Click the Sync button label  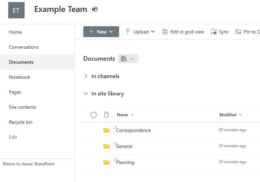point(224,32)
